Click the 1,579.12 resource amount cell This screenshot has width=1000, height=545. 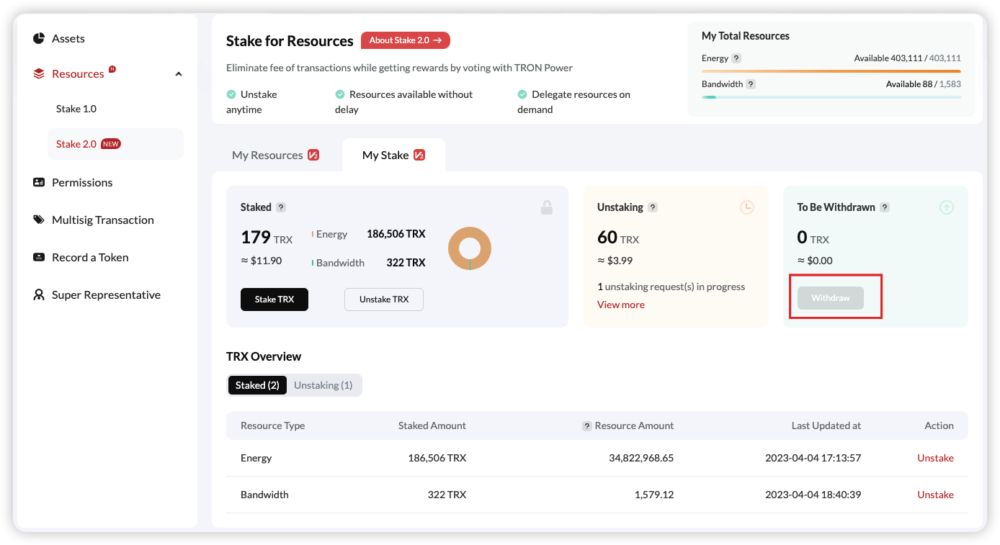[654, 495]
